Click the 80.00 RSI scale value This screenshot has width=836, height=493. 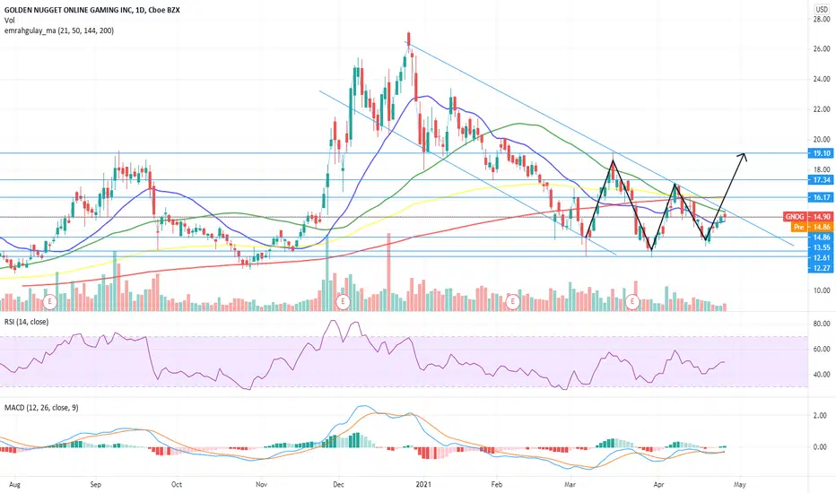[822, 324]
